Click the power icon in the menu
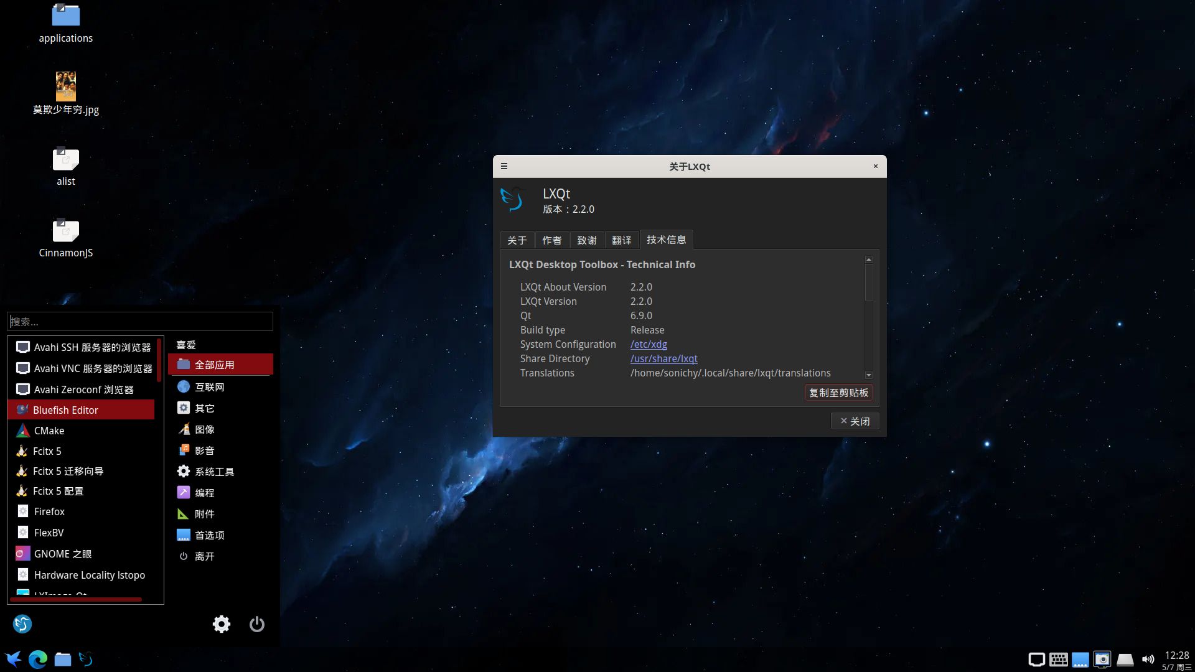1195x672 pixels. coord(256,624)
